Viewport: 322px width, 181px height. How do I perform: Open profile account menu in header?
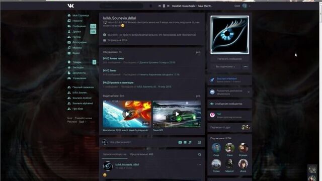coord(243,6)
